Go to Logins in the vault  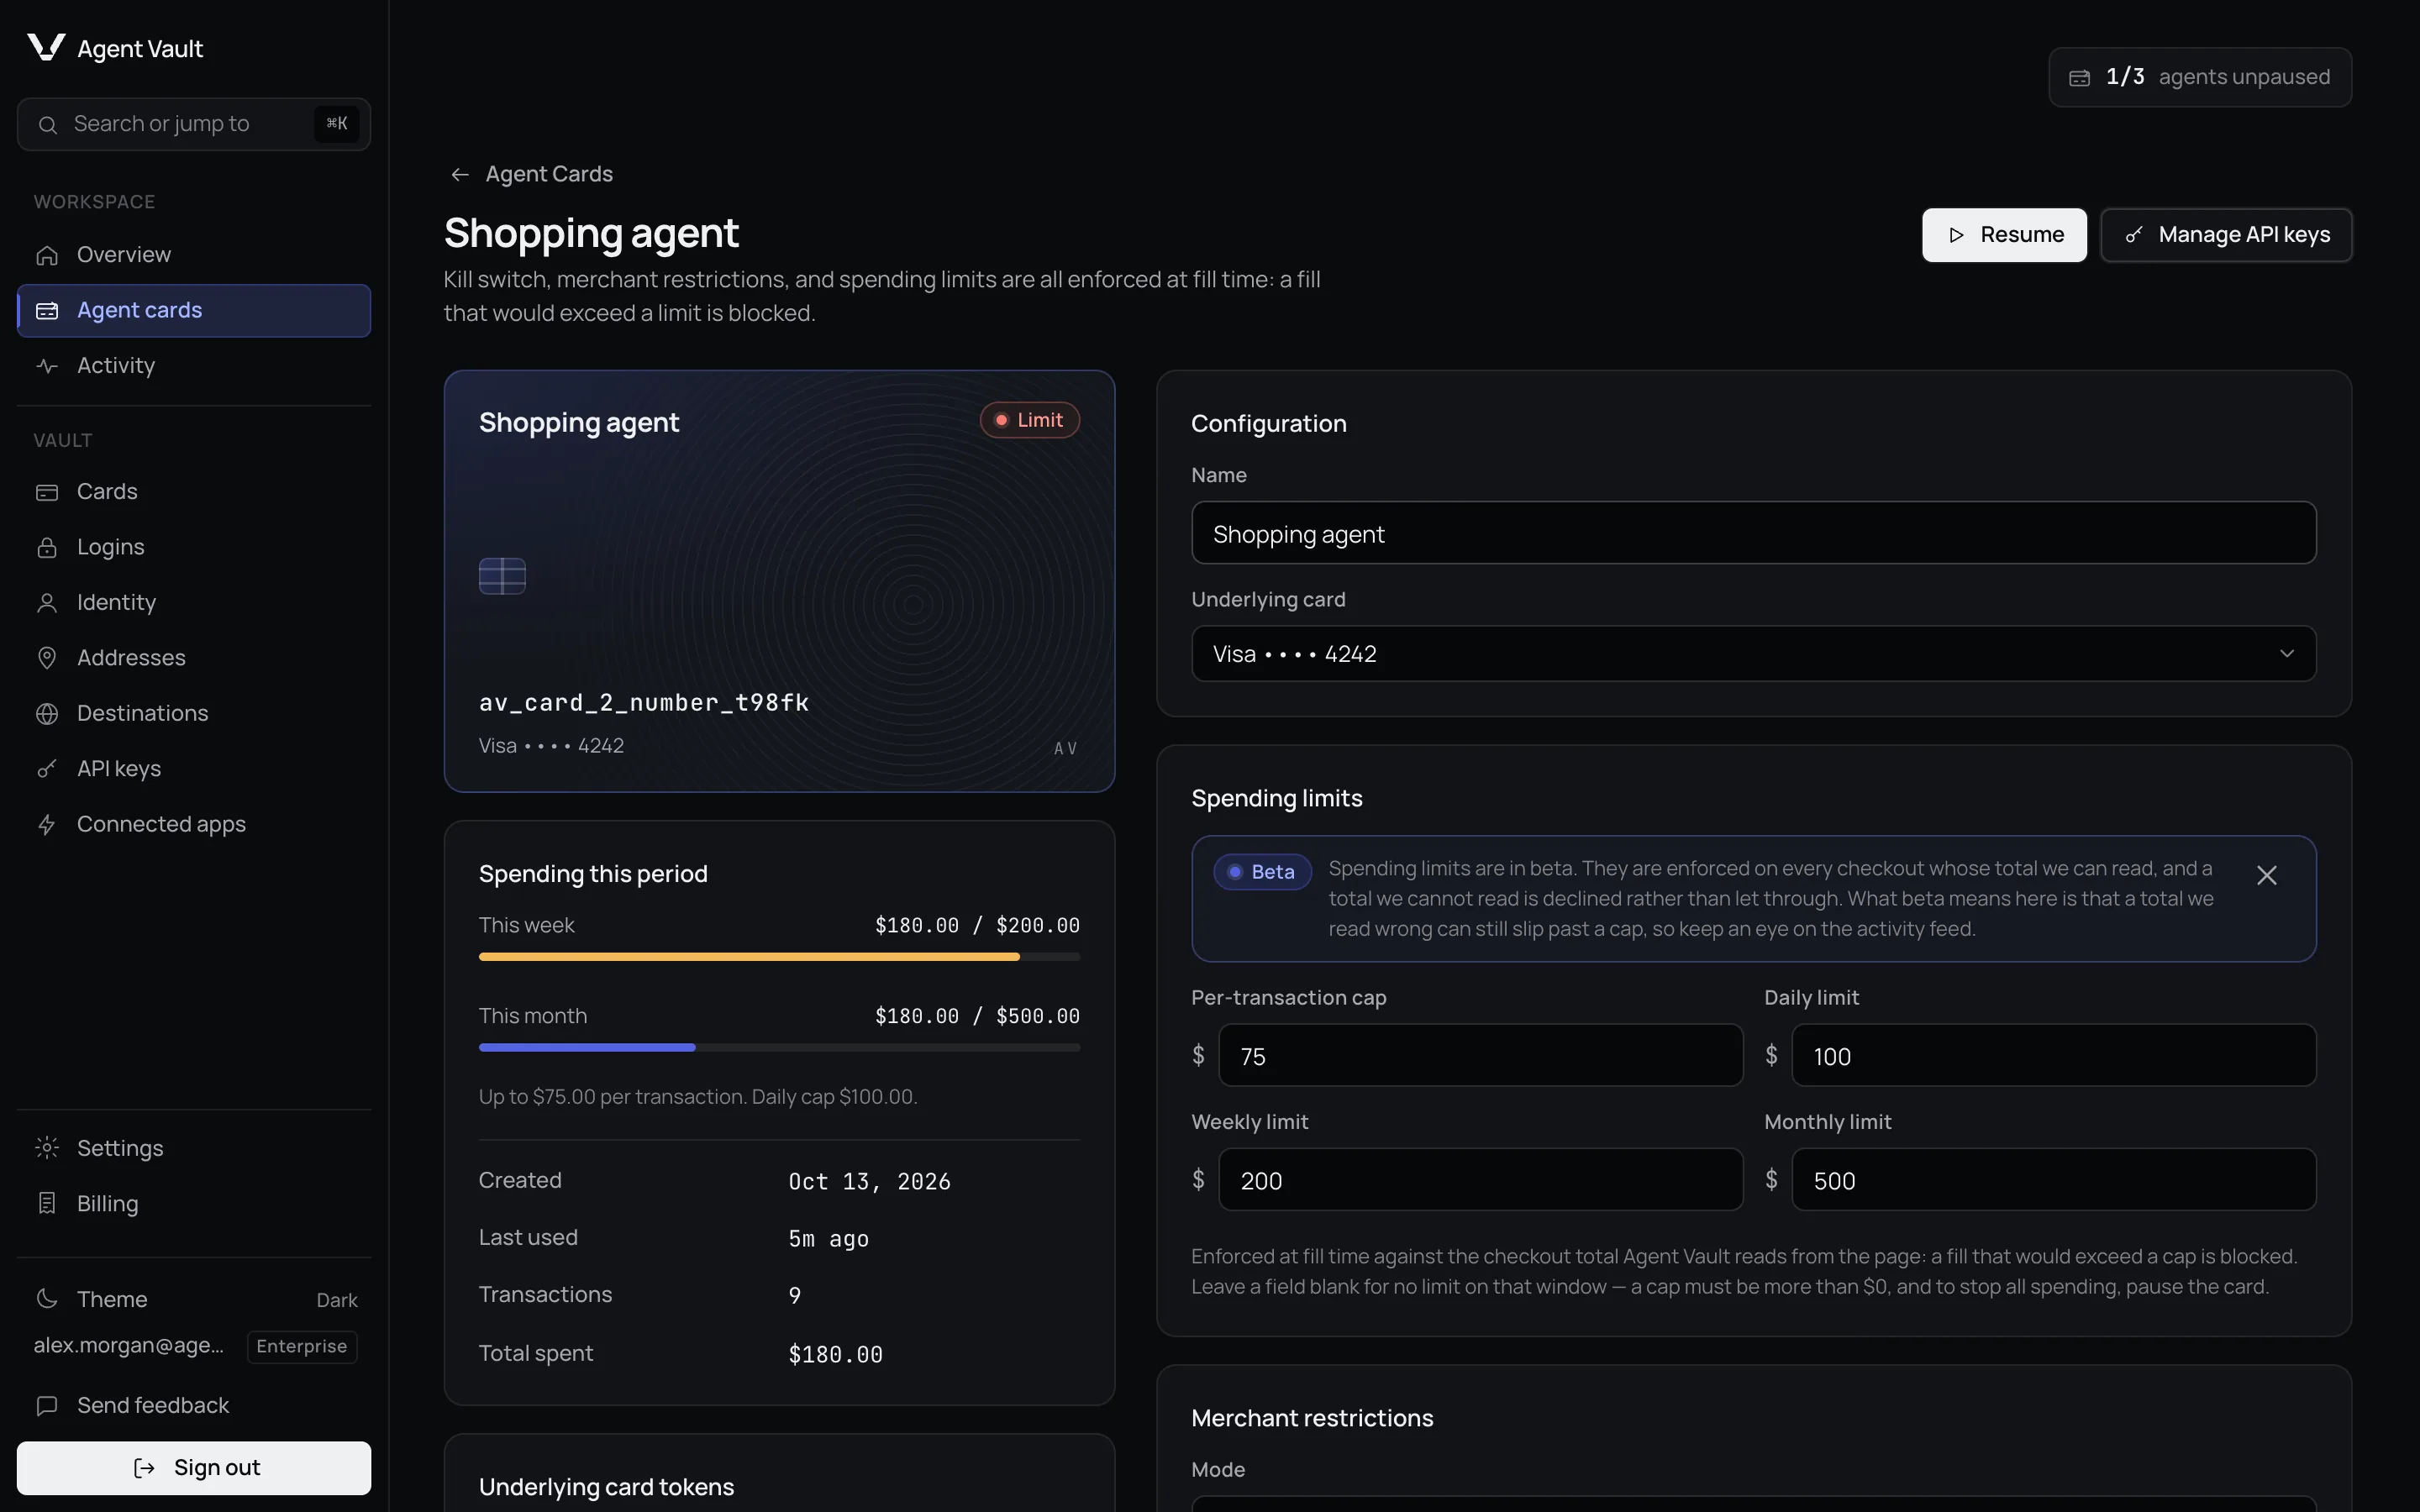click(194, 547)
